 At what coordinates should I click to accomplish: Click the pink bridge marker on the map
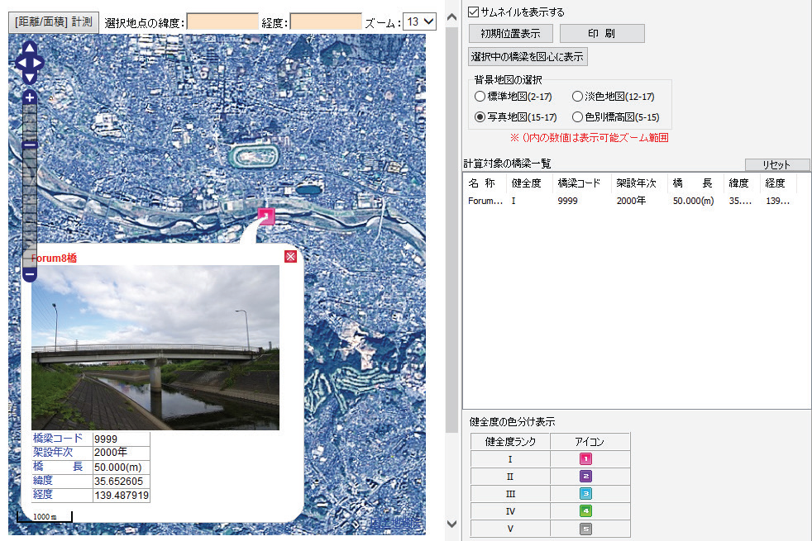266,216
